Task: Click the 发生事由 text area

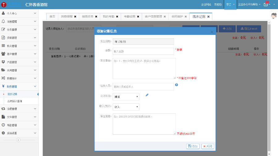Action: (144, 68)
